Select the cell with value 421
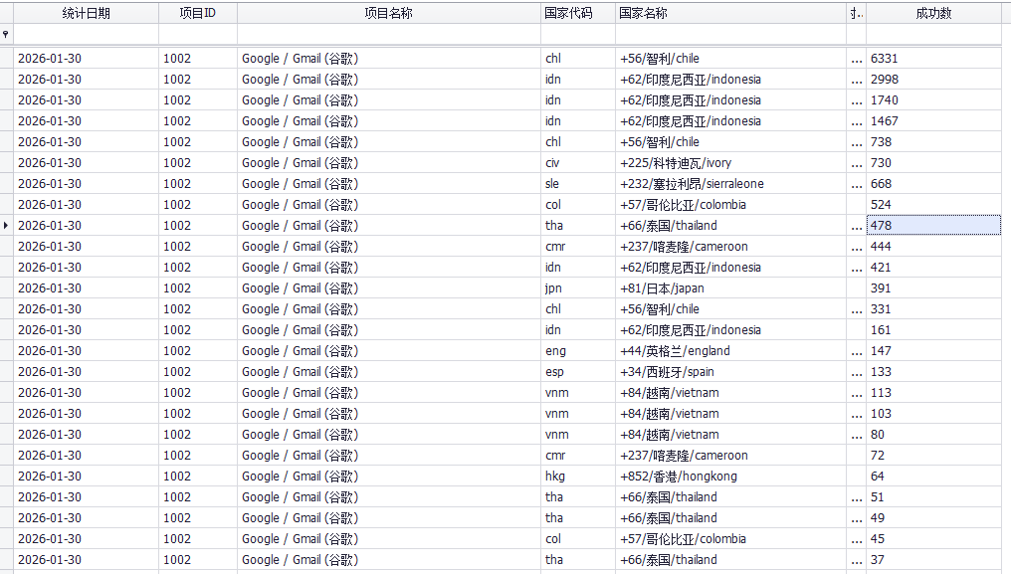Image resolution: width=1011 pixels, height=574 pixels. point(933,267)
